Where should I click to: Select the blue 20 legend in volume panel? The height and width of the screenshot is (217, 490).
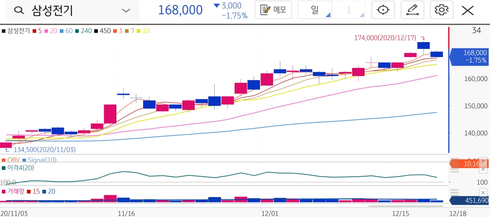click(50, 191)
